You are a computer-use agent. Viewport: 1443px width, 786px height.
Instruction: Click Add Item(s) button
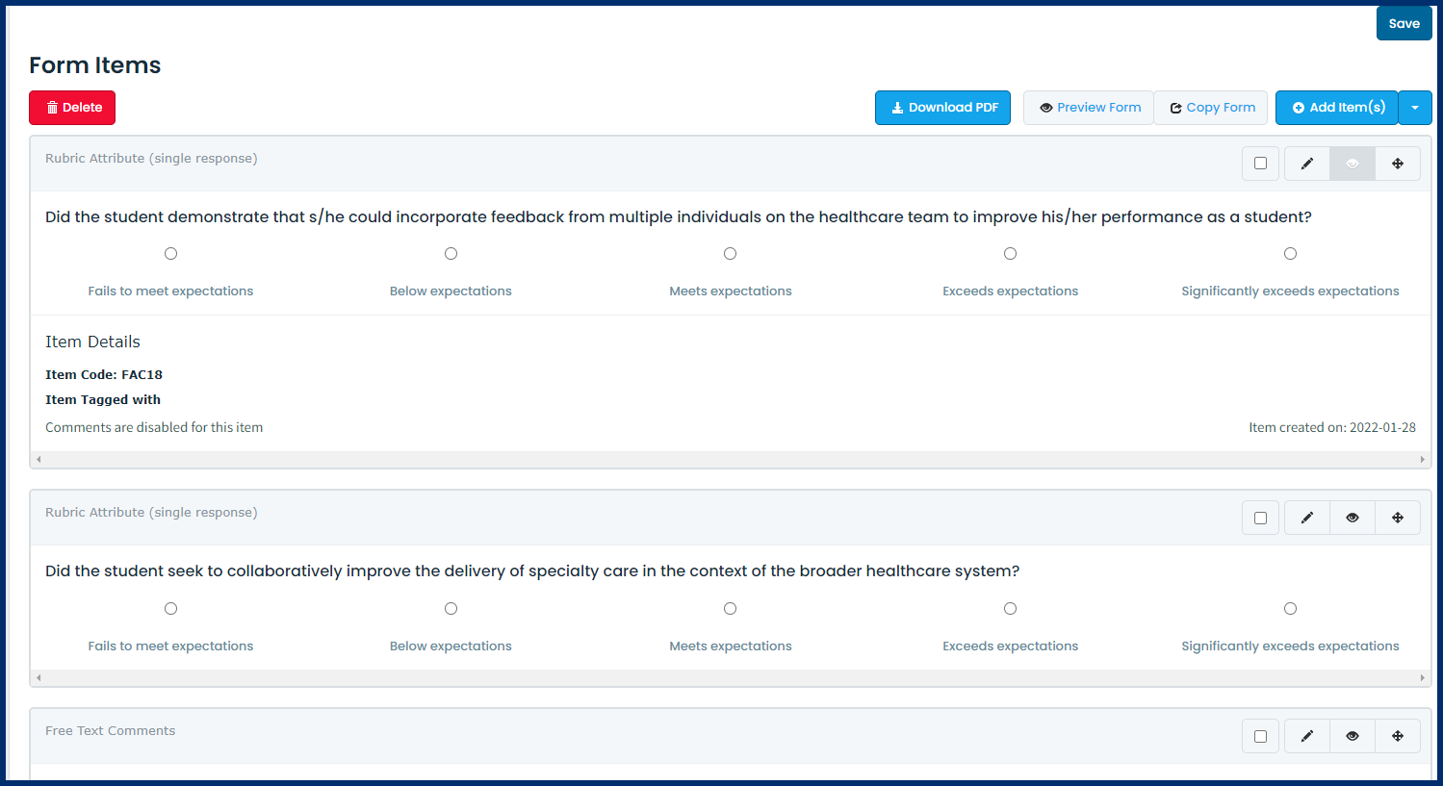coord(1337,108)
